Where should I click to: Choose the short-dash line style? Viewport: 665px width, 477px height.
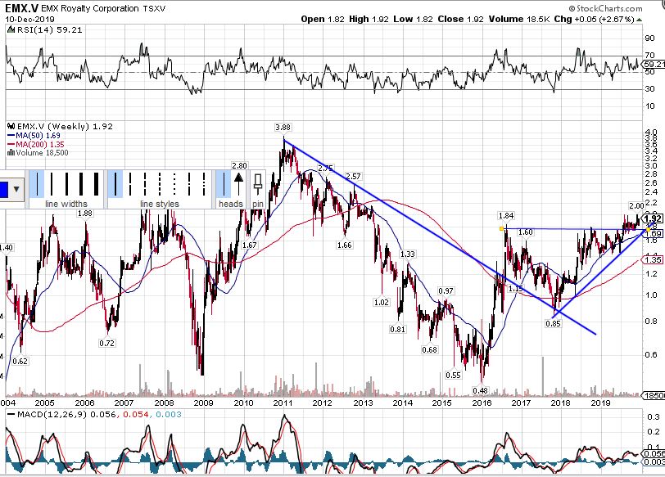point(160,184)
